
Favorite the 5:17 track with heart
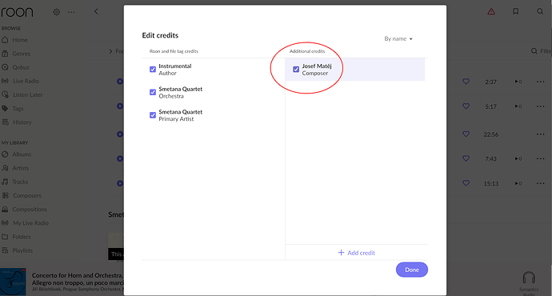click(x=466, y=106)
